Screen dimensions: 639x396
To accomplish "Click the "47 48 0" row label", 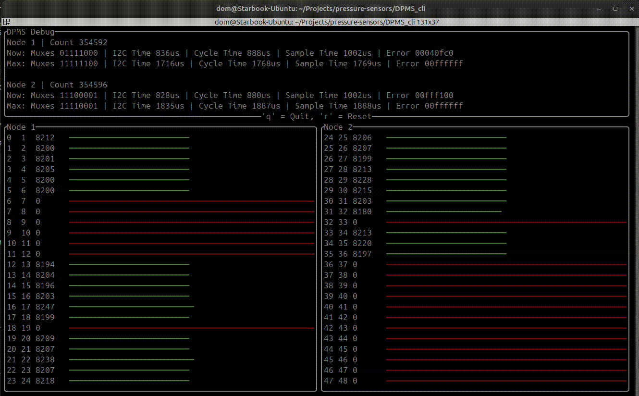I will coord(341,381).
